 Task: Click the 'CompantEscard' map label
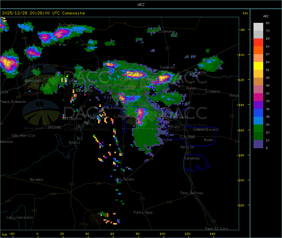(206, 129)
